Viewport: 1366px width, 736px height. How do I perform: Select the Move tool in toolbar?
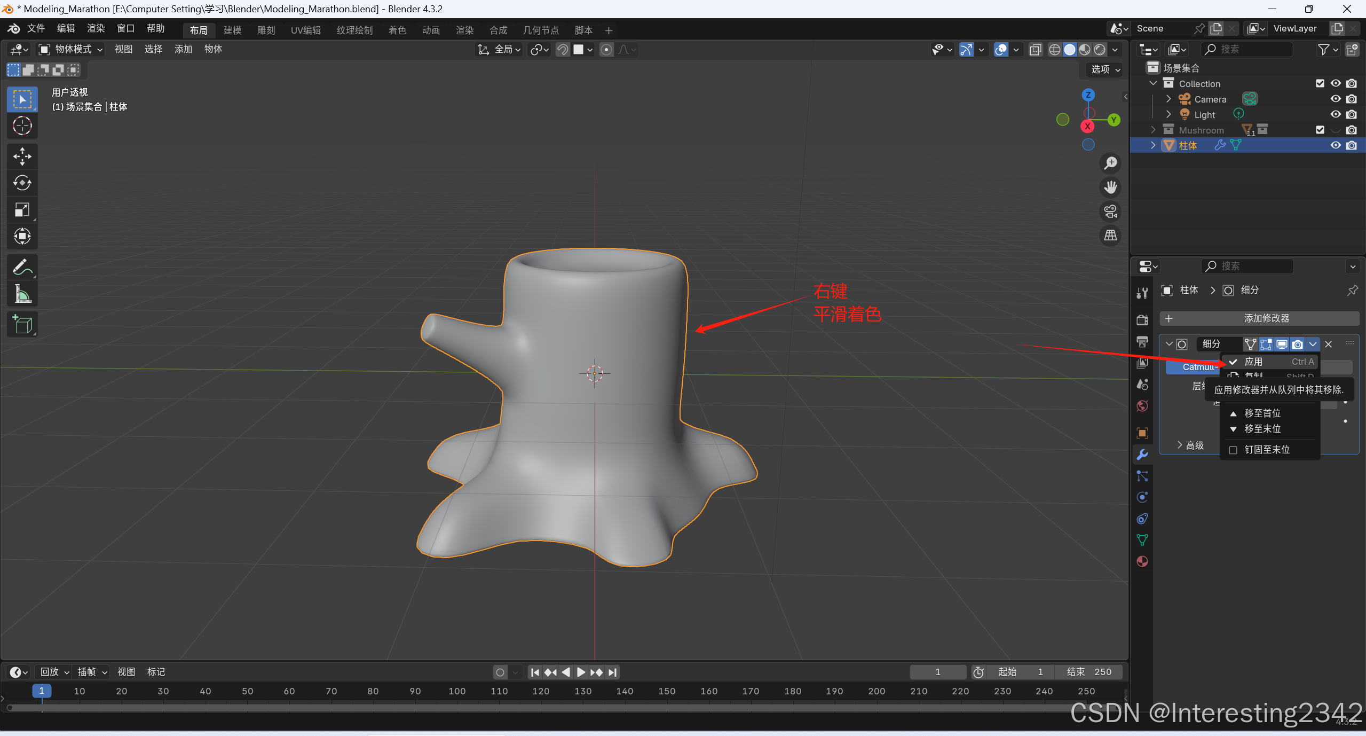(x=22, y=156)
